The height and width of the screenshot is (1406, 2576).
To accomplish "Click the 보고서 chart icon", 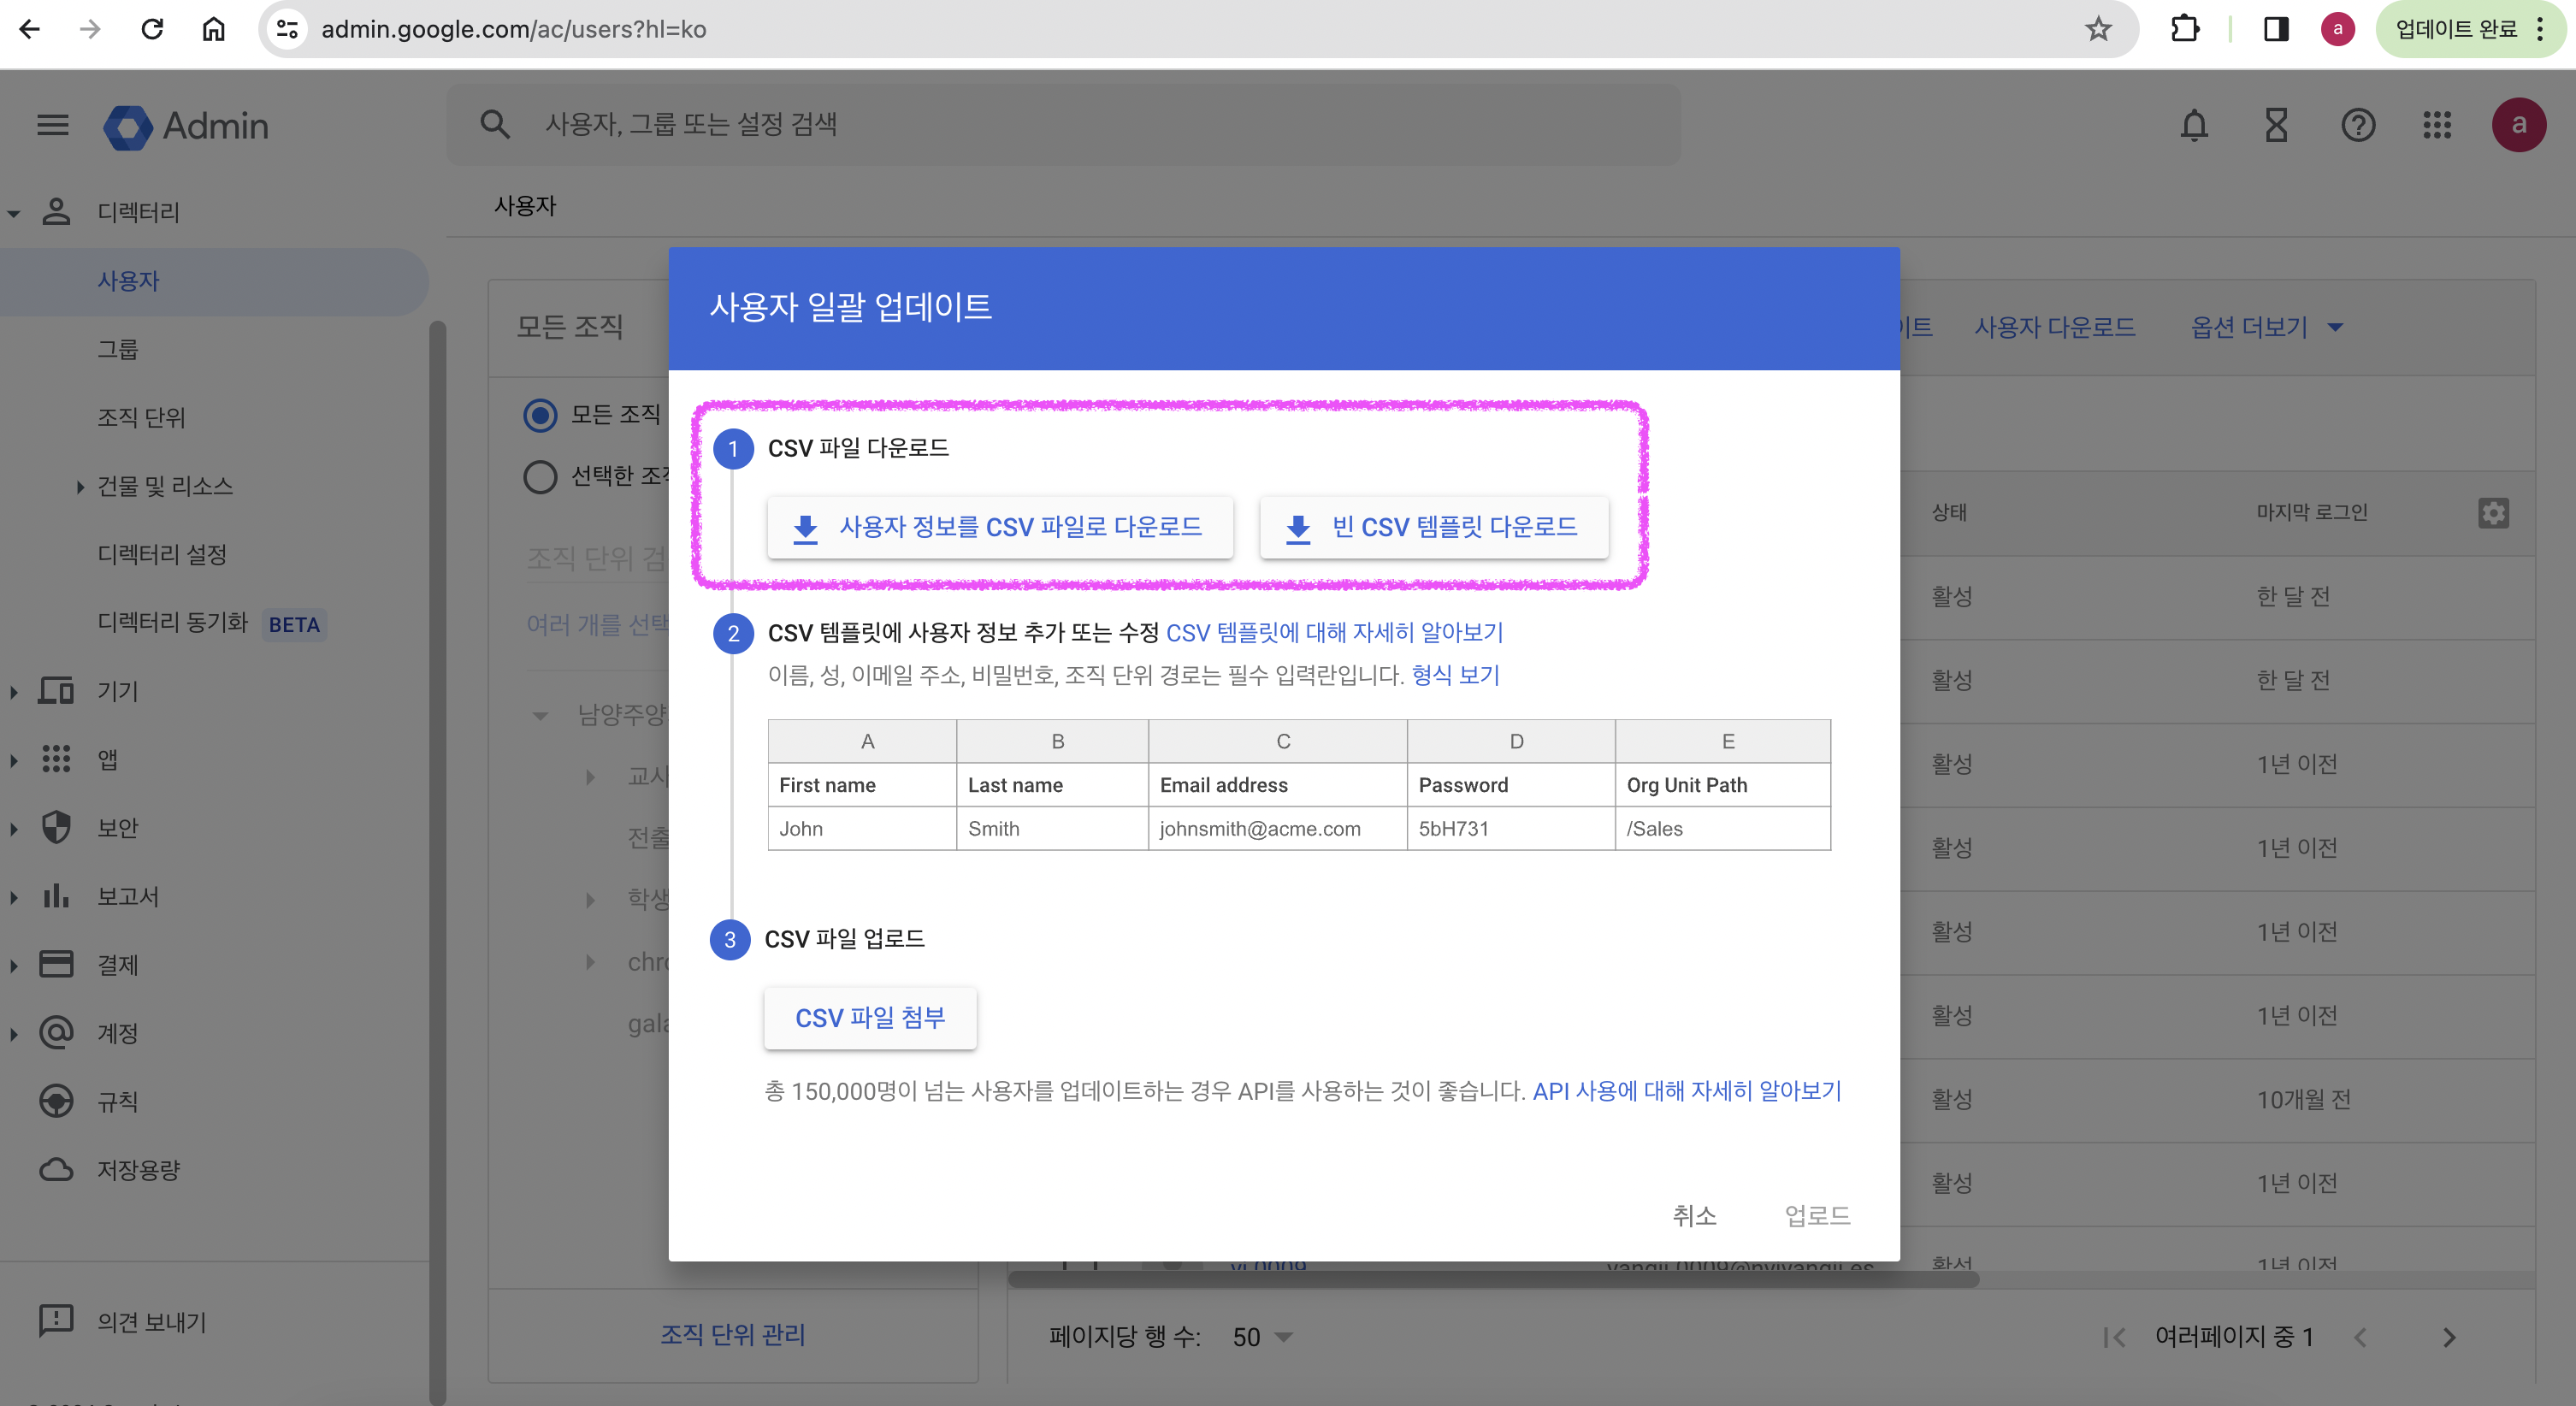I will [56, 895].
